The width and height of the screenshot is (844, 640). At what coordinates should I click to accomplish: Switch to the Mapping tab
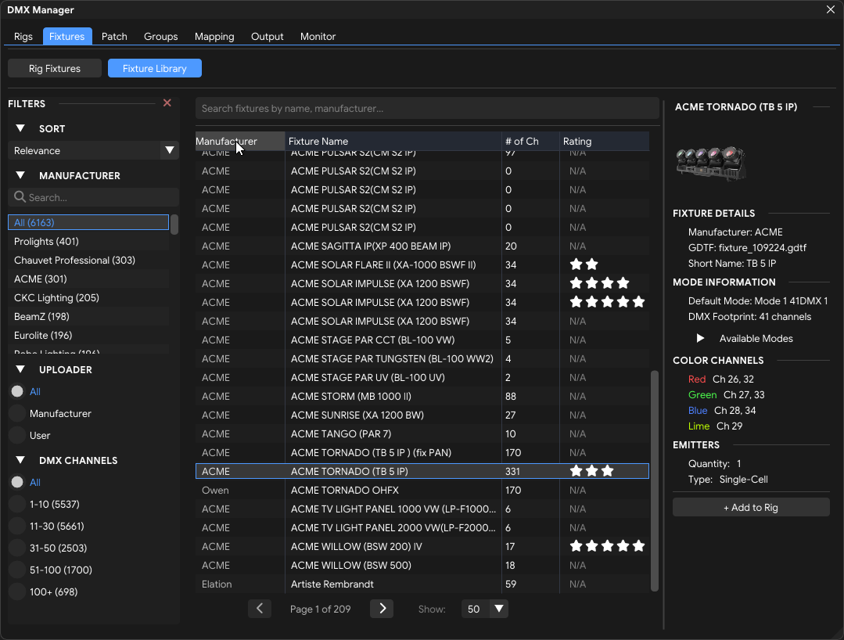tap(214, 36)
